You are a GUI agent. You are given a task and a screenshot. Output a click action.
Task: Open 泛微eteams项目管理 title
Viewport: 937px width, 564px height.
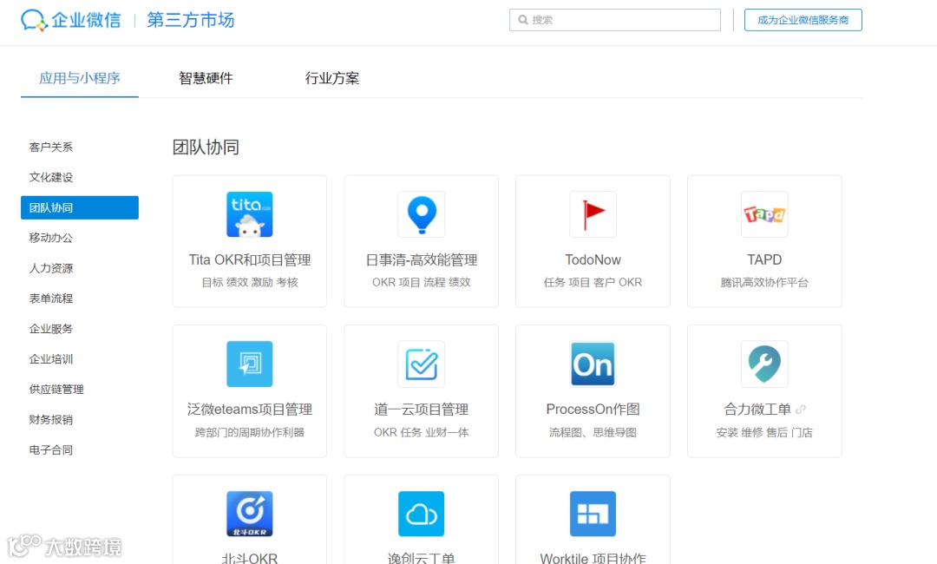click(x=250, y=410)
